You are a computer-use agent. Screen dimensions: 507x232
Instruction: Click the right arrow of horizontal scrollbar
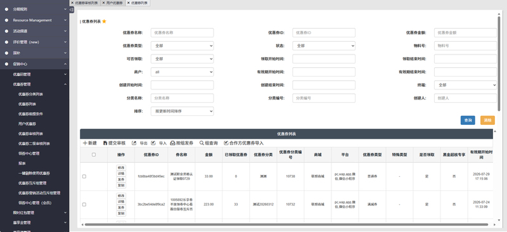click(x=494, y=224)
